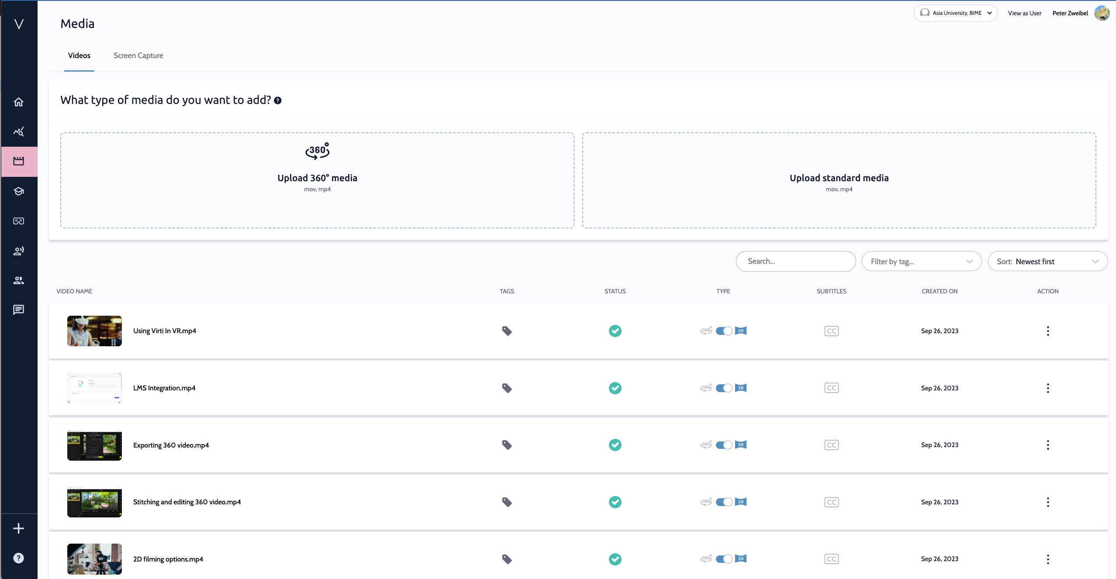Open the graduation cap courses icon

pyautogui.click(x=18, y=191)
